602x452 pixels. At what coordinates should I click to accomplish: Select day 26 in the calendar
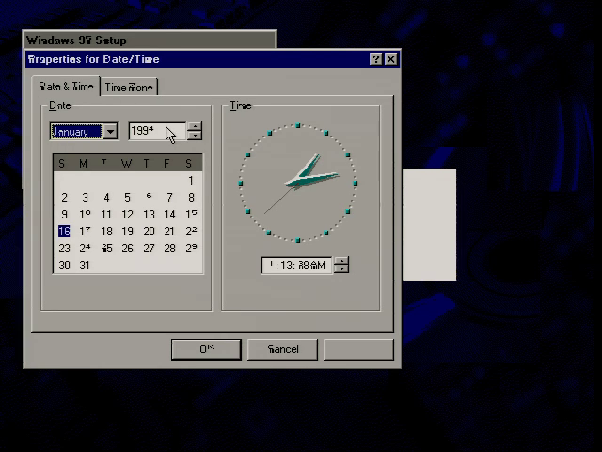pos(128,248)
